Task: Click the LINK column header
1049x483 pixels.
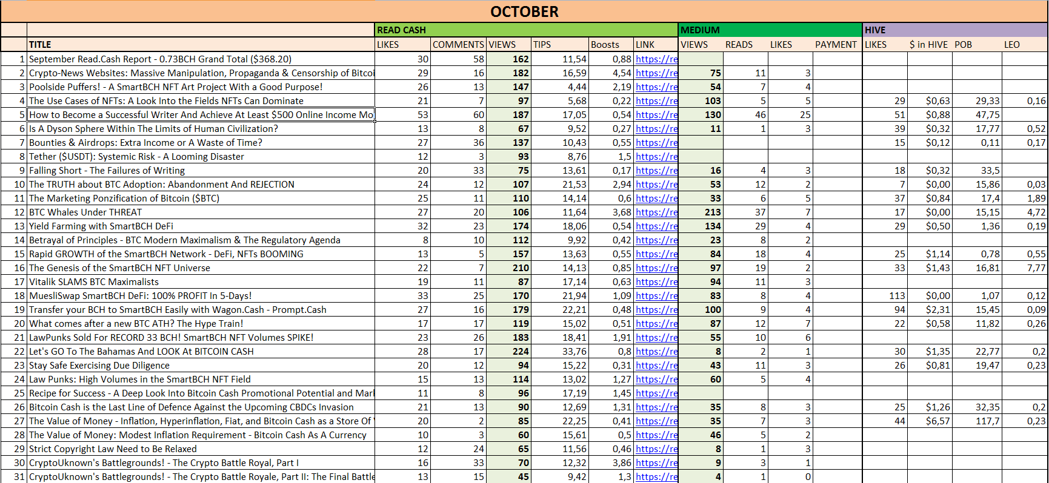Action: click(x=656, y=44)
